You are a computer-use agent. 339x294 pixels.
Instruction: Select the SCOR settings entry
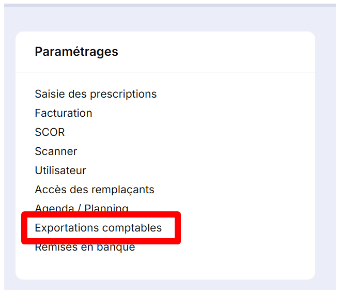pos(50,132)
